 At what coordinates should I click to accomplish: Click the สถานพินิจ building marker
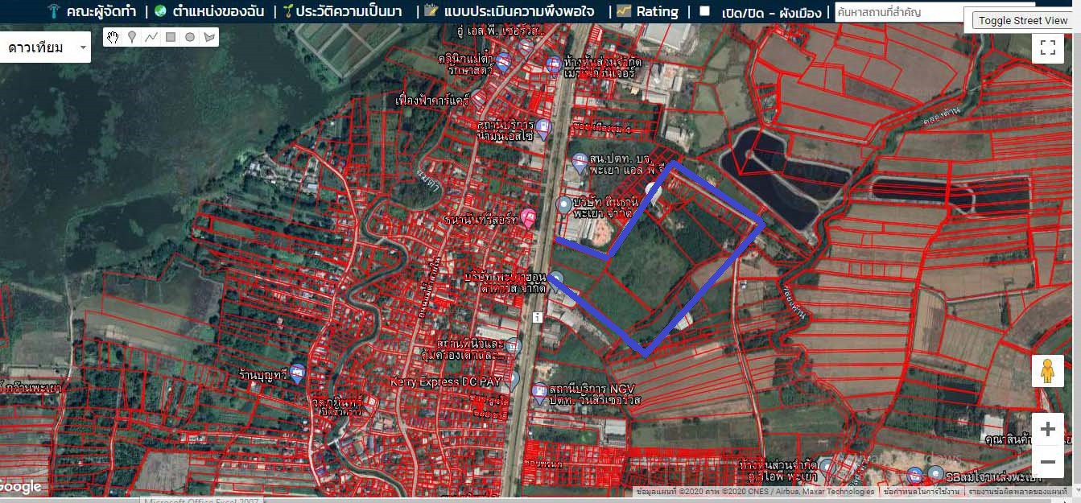513,346
